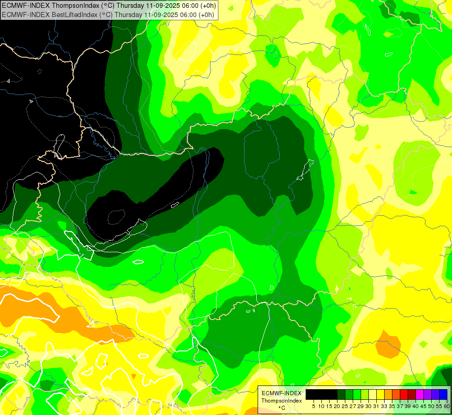The image size is (452, 415).
Task: Click the red 37–39 legend swatch
Action: [x=404, y=394]
